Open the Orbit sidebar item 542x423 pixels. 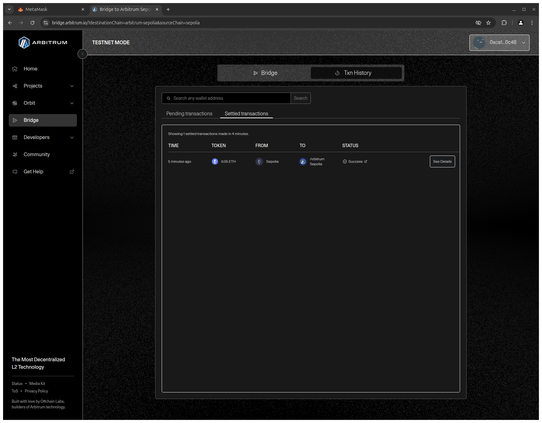pyautogui.click(x=43, y=103)
